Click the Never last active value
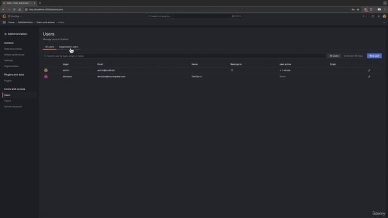The width and height of the screenshot is (388, 218). (283, 77)
